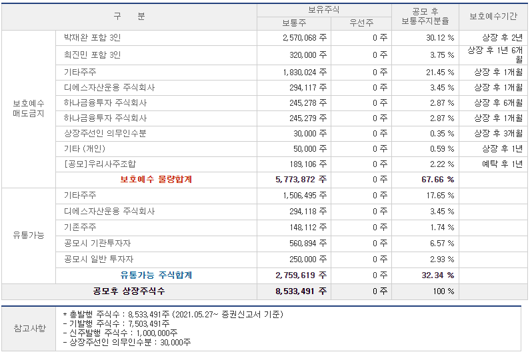Select the value '250,000 주'
The image size is (530, 352).
(x=308, y=260)
